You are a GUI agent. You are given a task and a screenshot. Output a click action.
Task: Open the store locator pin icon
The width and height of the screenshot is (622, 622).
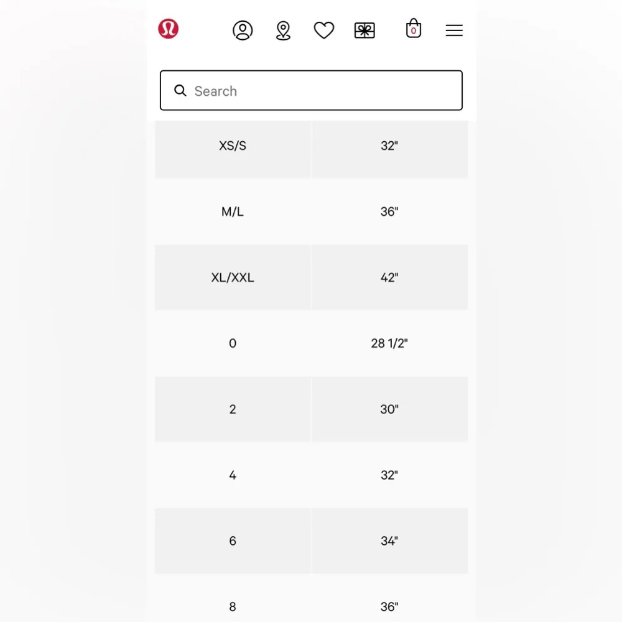click(283, 30)
